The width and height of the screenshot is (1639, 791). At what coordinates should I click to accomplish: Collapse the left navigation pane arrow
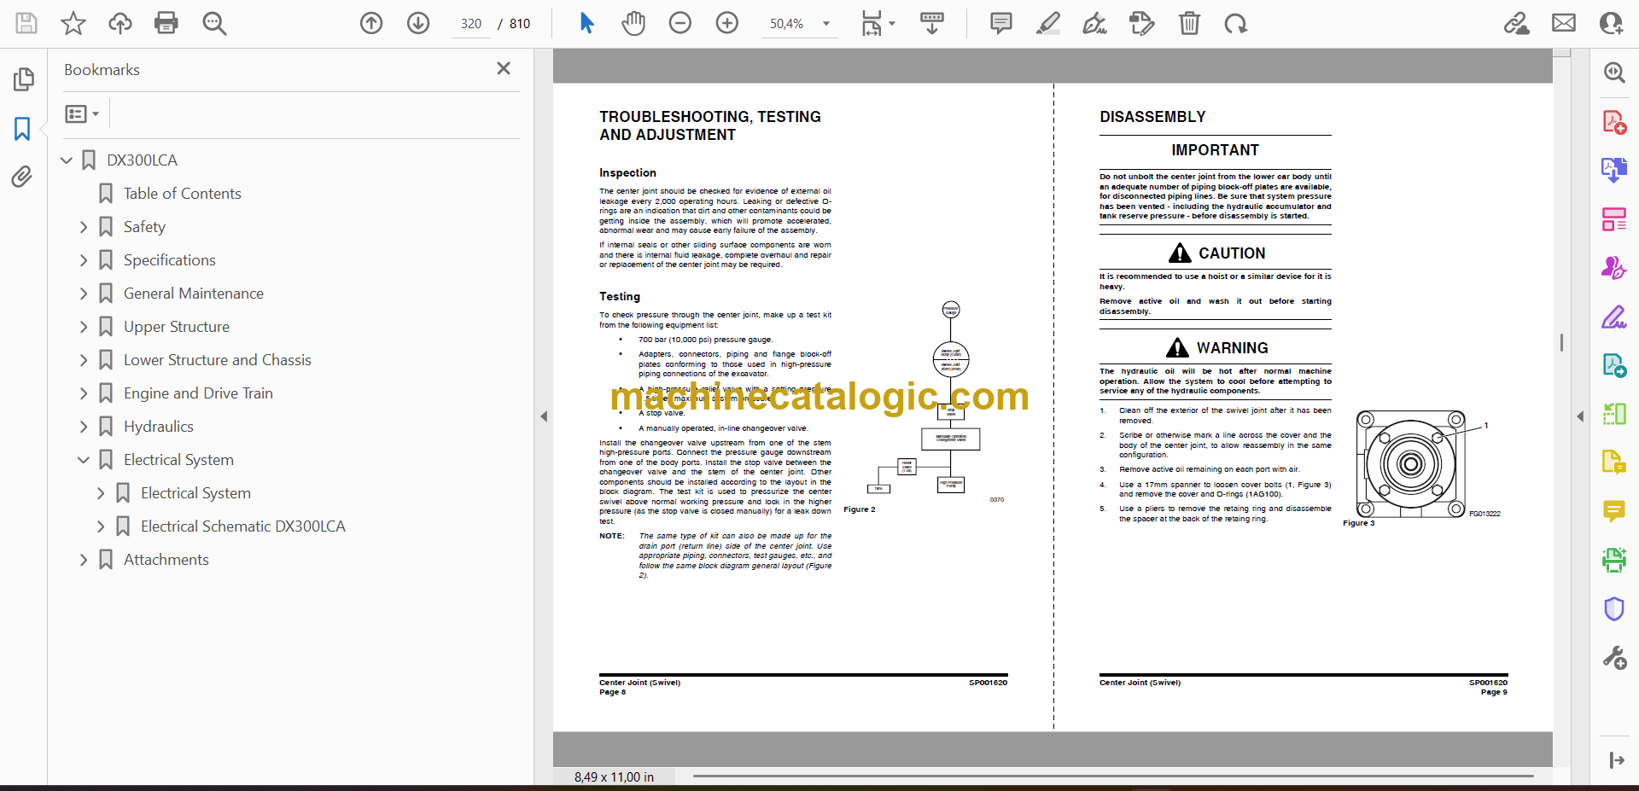tap(544, 416)
